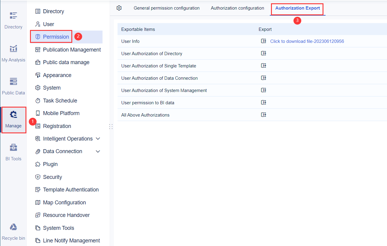Click export icon for User Info

tap(263, 41)
